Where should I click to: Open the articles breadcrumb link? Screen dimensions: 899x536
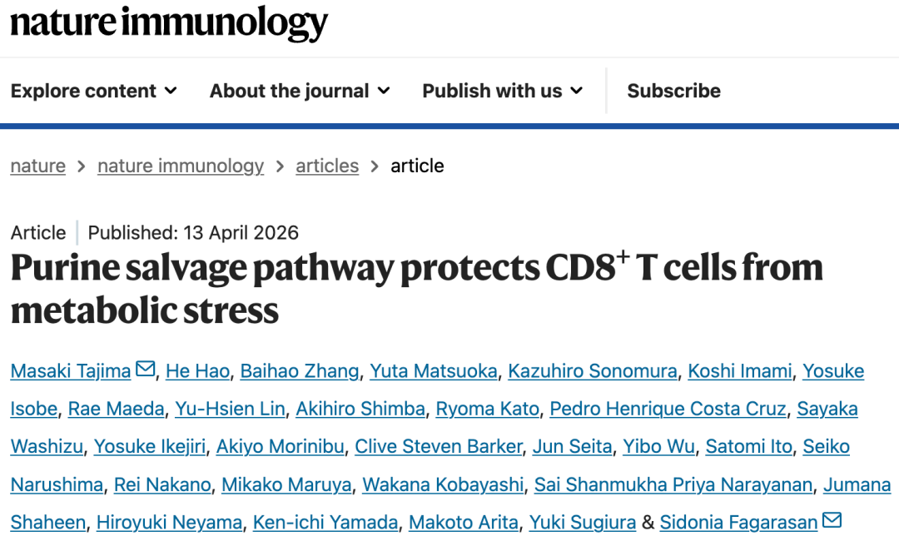point(327,166)
